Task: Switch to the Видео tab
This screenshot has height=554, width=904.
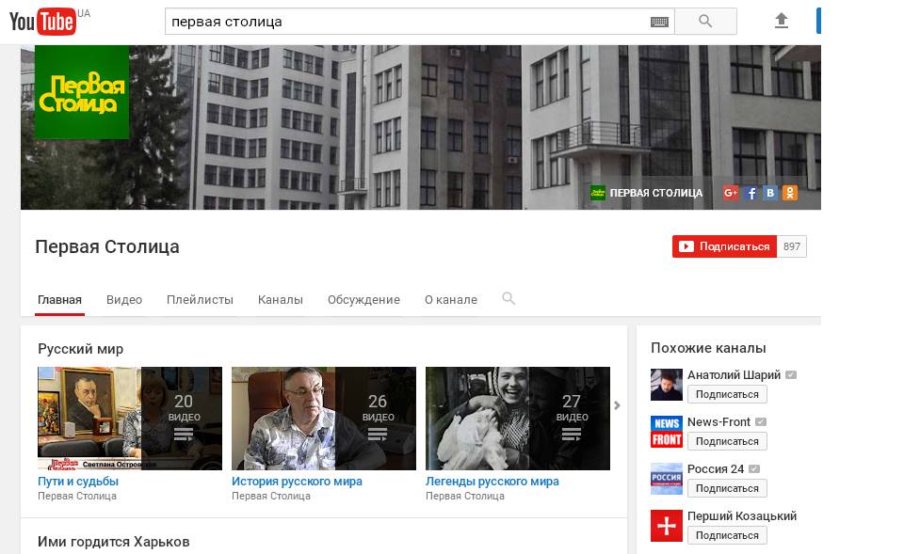Action: [x=124, y=300]
